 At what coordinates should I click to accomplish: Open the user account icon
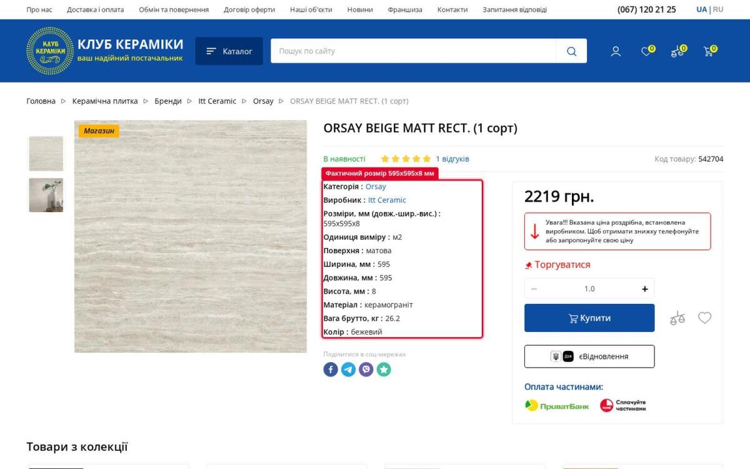616,51
